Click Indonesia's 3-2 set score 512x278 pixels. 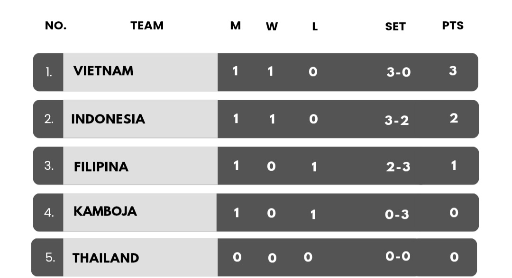click(x=397, y=121)
